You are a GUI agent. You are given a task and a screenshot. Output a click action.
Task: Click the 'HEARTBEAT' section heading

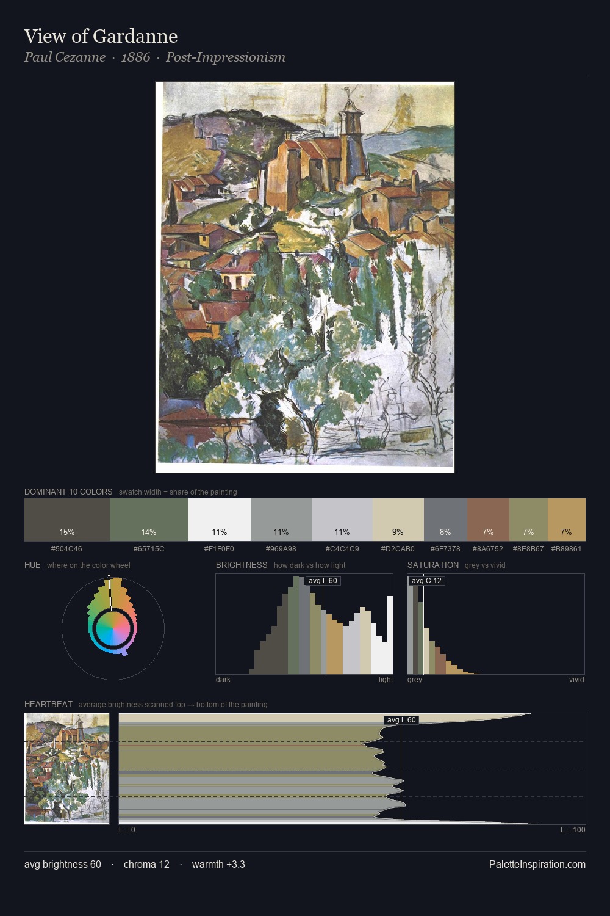pos(48,704)
